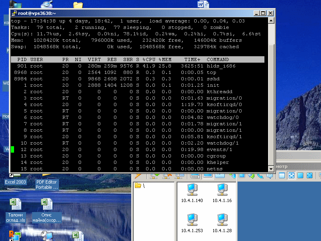This screenshot has height=241, width=321.
Task: Click the add computer icon with green plus
Action: (154, 176)
